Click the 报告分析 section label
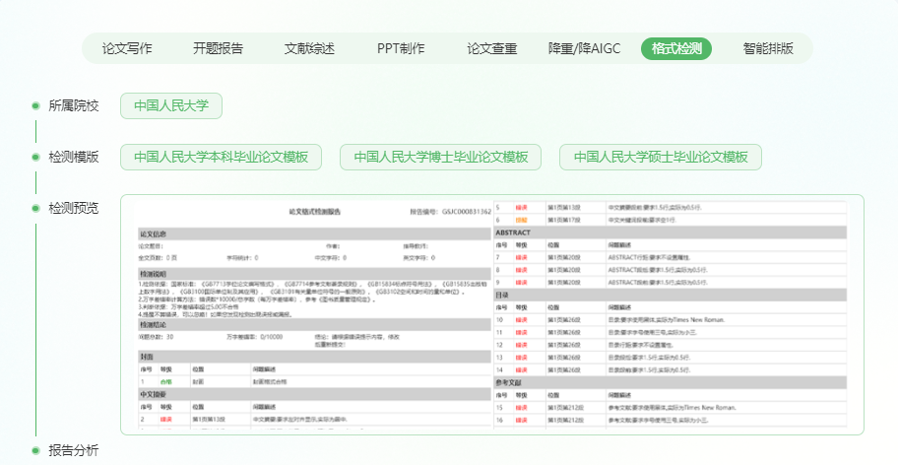 pyautogui.click(x=74, y=450)
